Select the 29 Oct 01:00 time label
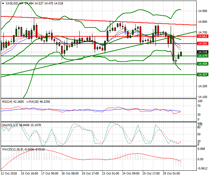 [x=171, y=174]
